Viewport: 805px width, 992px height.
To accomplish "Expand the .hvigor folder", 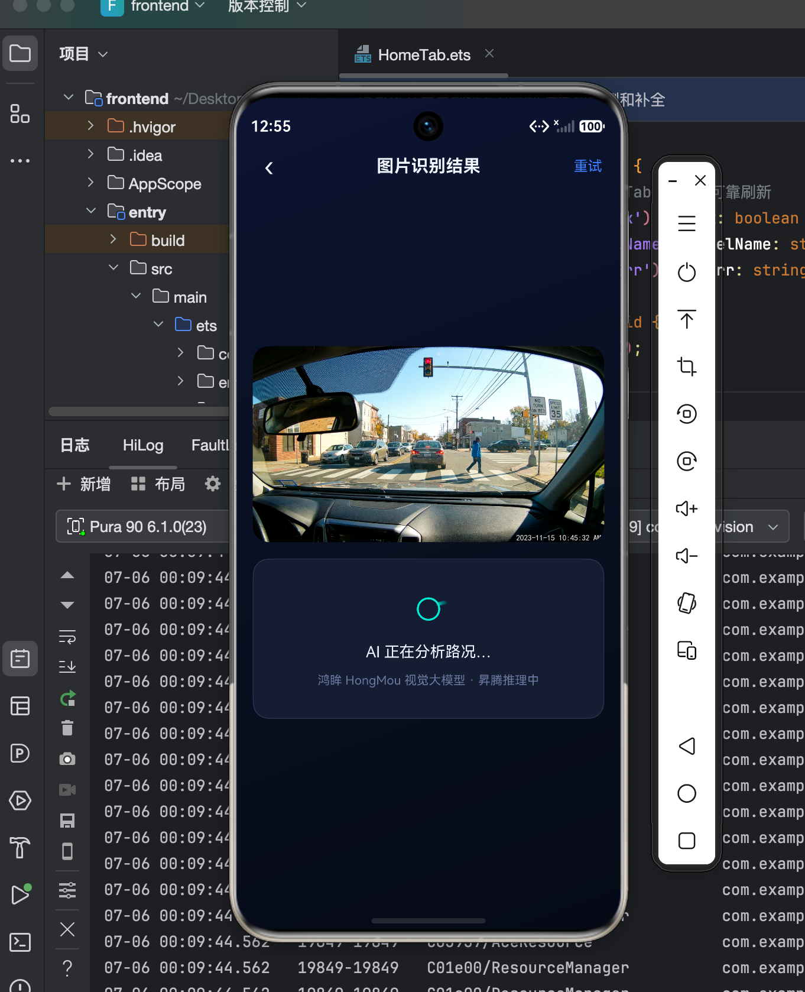I will (90, 125).
